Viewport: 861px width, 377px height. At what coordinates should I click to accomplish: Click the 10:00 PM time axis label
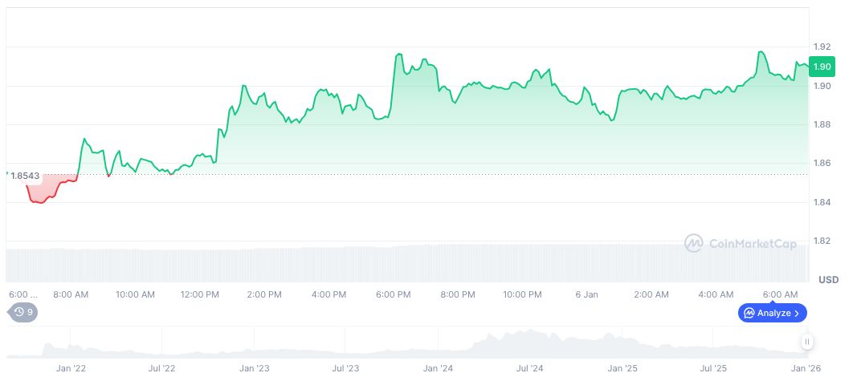(x=522, y=294)
